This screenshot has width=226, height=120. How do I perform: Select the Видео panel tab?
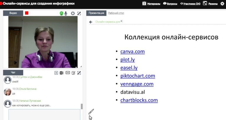tap(13, 13)
